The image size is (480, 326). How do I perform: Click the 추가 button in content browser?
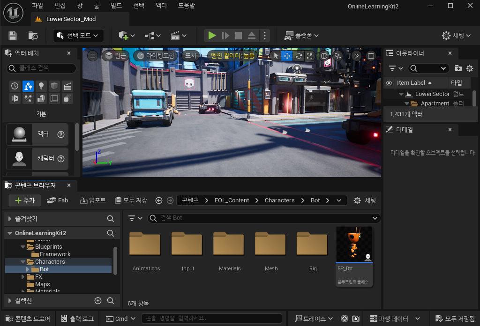click(24, 200)
